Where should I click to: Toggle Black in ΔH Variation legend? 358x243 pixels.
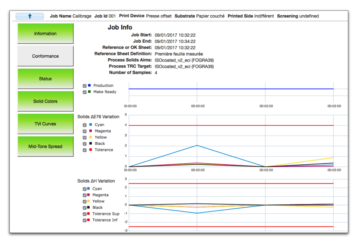pyautogui.click(x=85, y=208)
